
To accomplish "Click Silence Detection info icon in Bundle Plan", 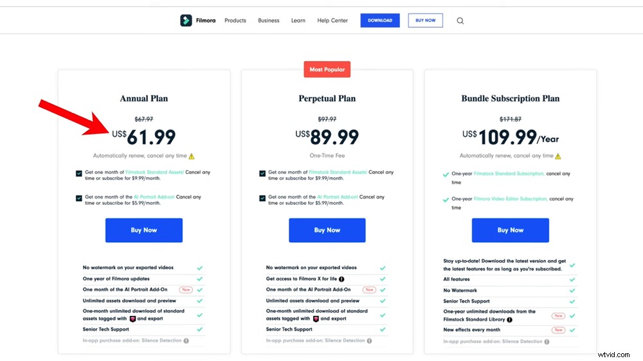I will pos(546,342).
